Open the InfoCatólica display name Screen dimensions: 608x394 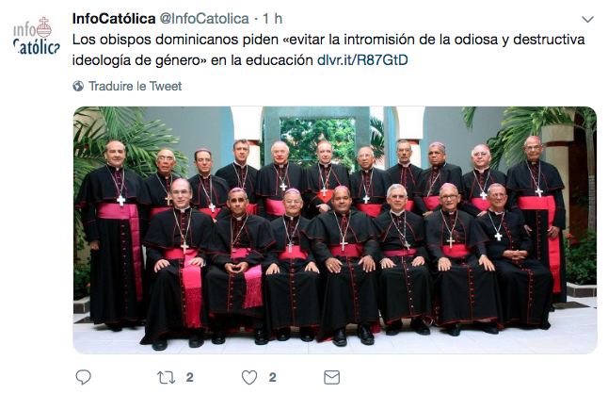(114, 18)
